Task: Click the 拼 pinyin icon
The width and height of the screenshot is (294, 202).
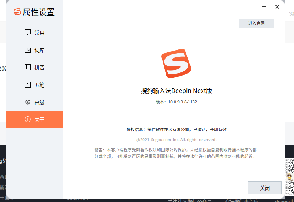Action: tap(28, 67)
